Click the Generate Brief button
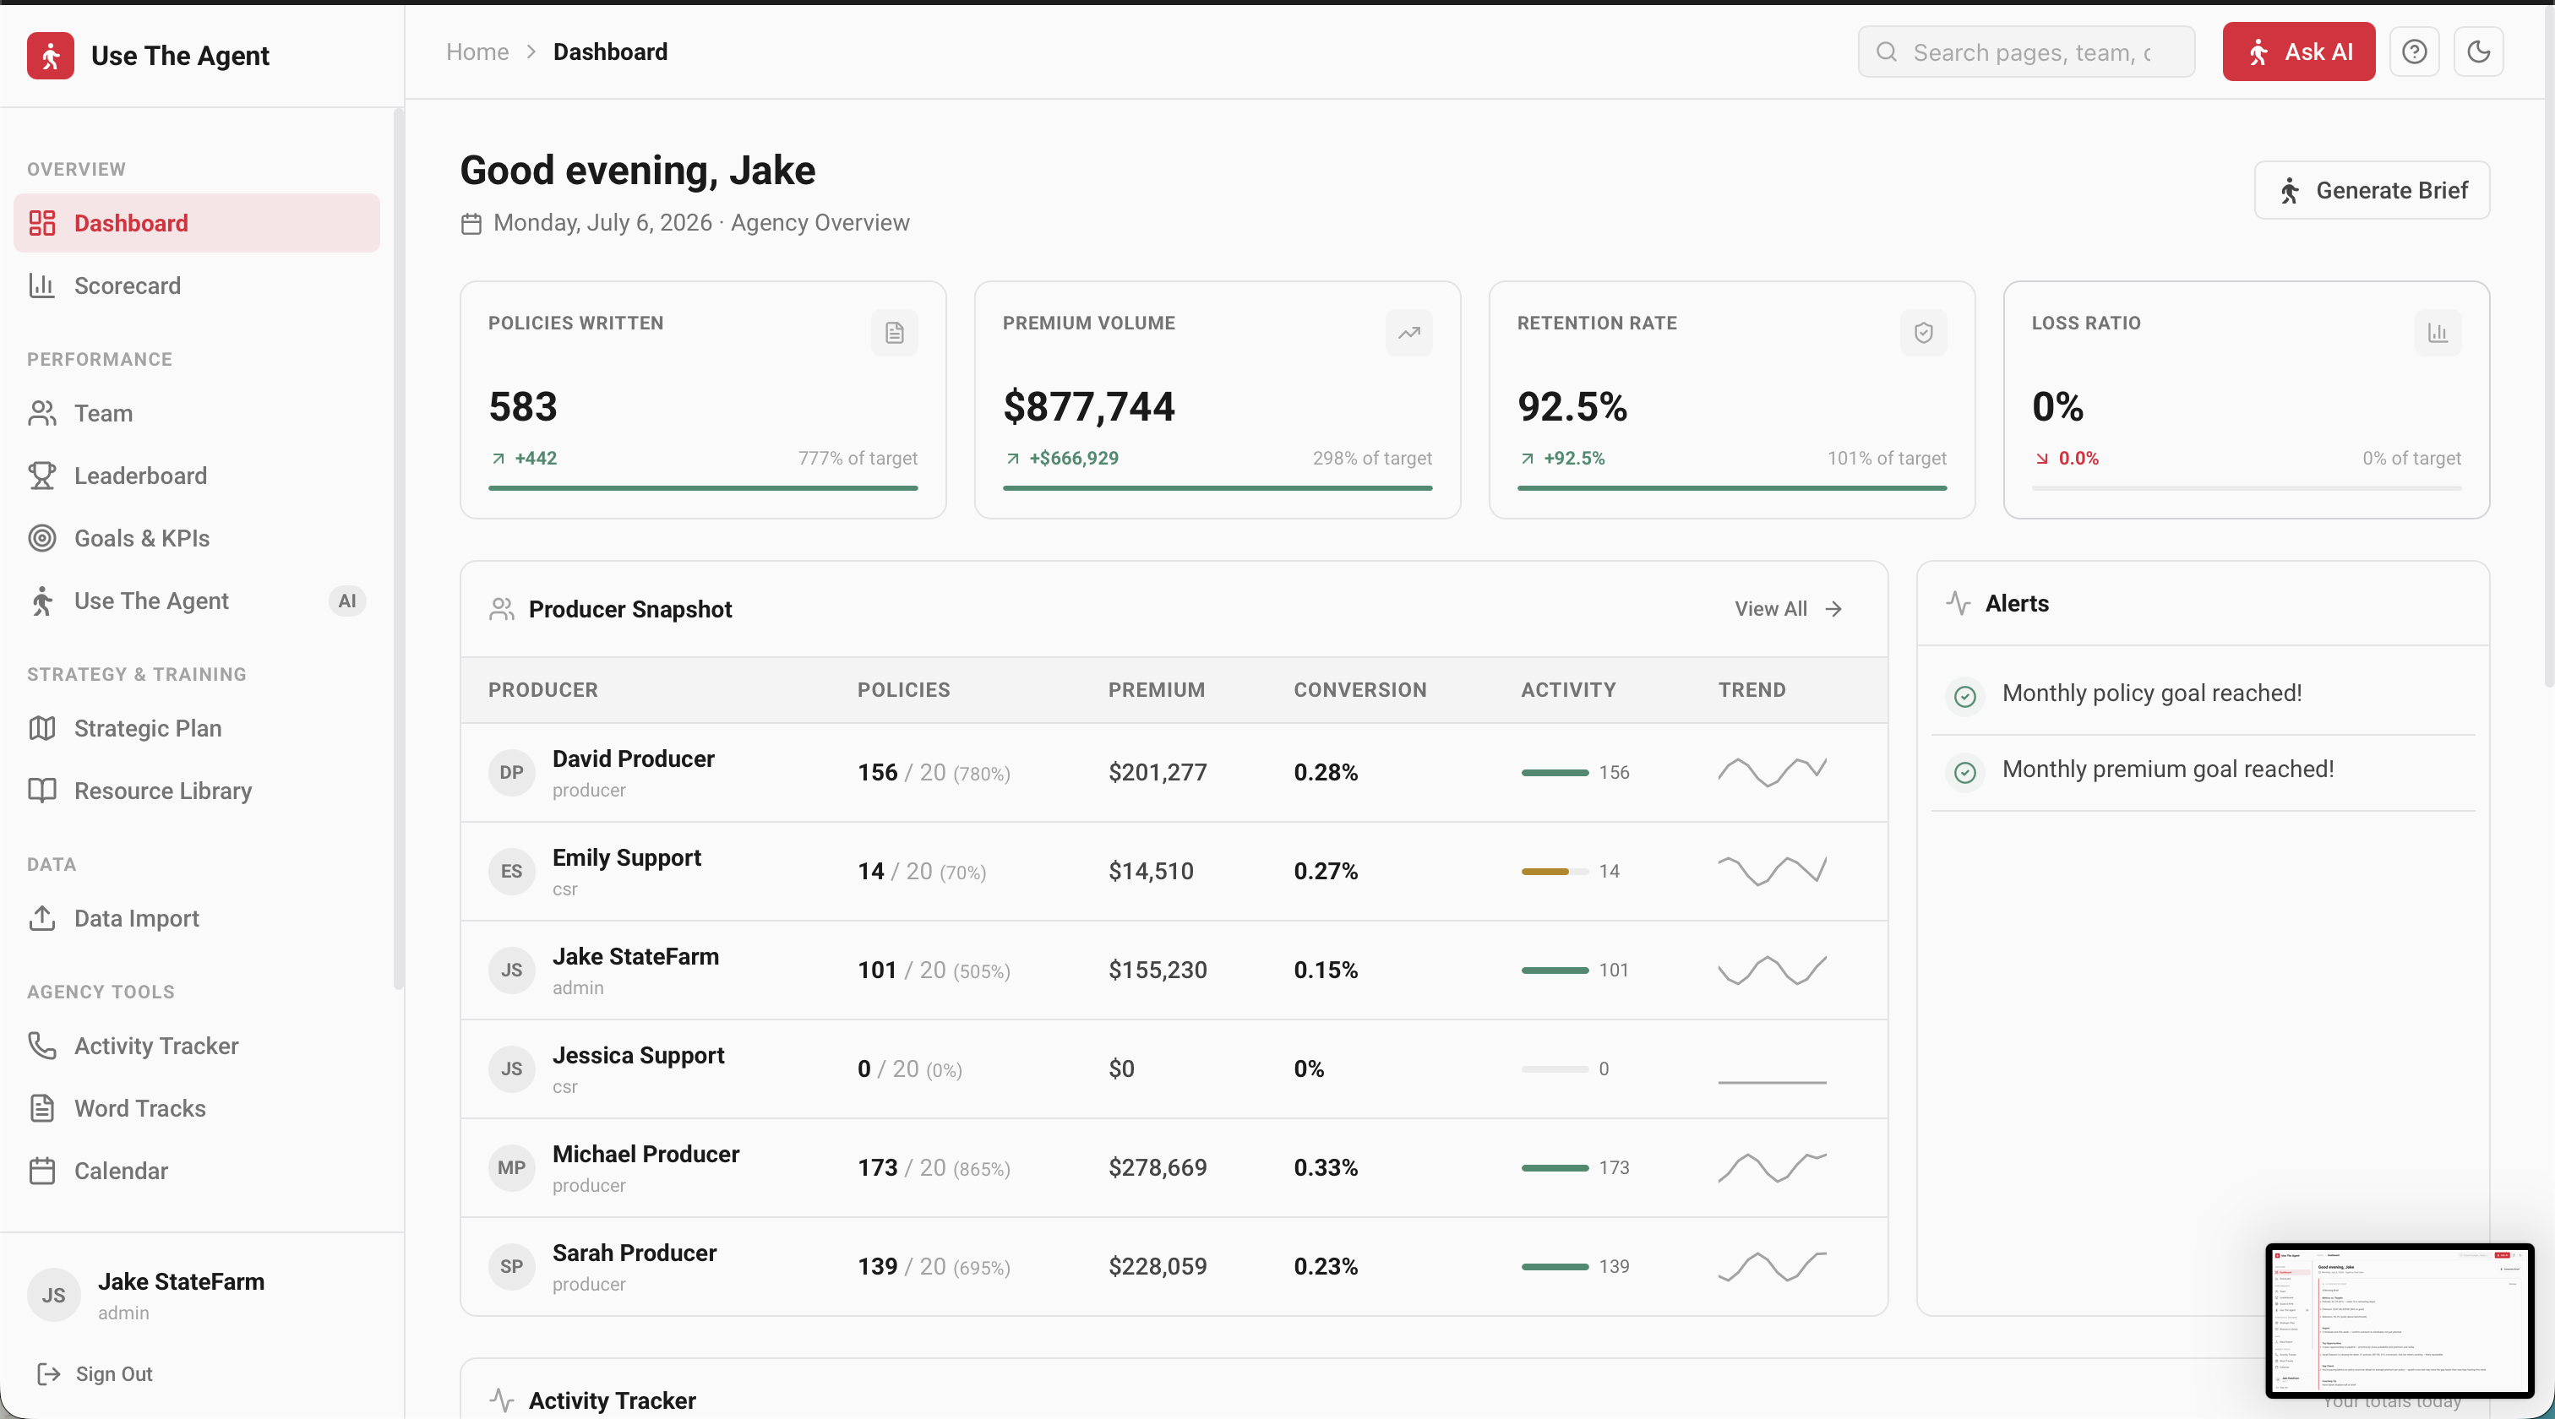The width and height of the screenshot is (2555, 1419). pos(2372,190)
